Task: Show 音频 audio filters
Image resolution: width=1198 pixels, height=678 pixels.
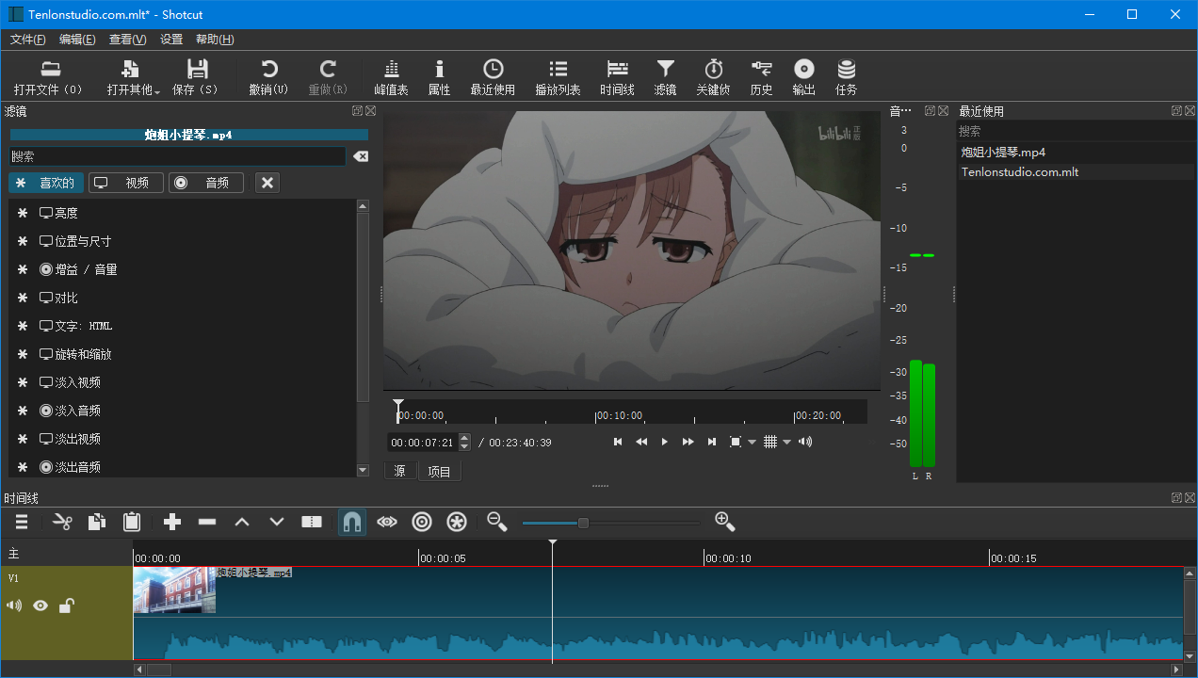Action: [206, 183]
